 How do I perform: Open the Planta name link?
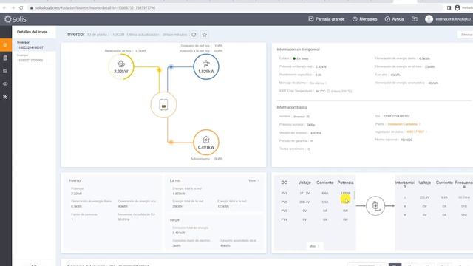[402, 124]
